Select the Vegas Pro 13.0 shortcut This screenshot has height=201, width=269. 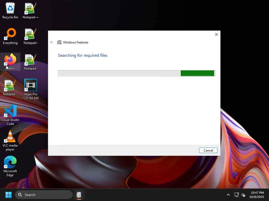click(30, 89)
